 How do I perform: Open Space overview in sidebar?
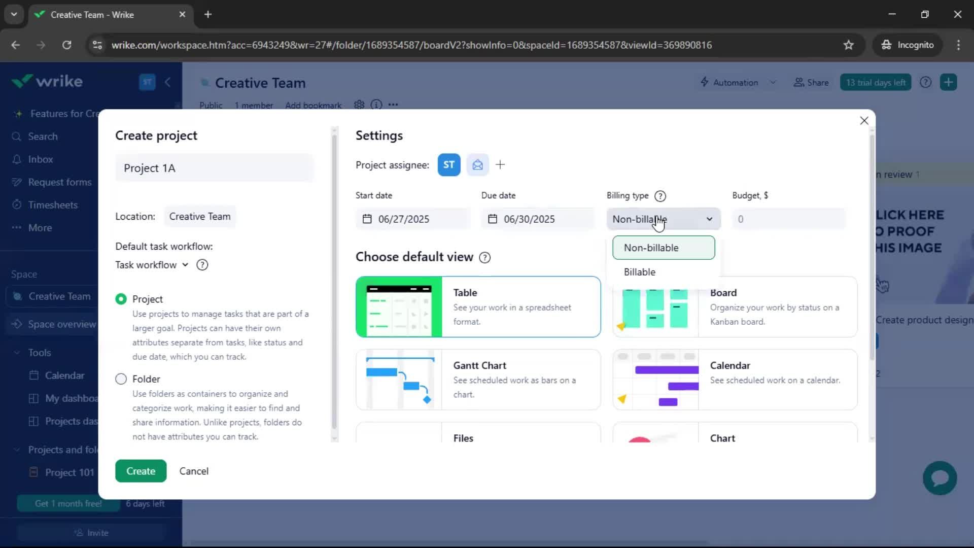(62, 324)
